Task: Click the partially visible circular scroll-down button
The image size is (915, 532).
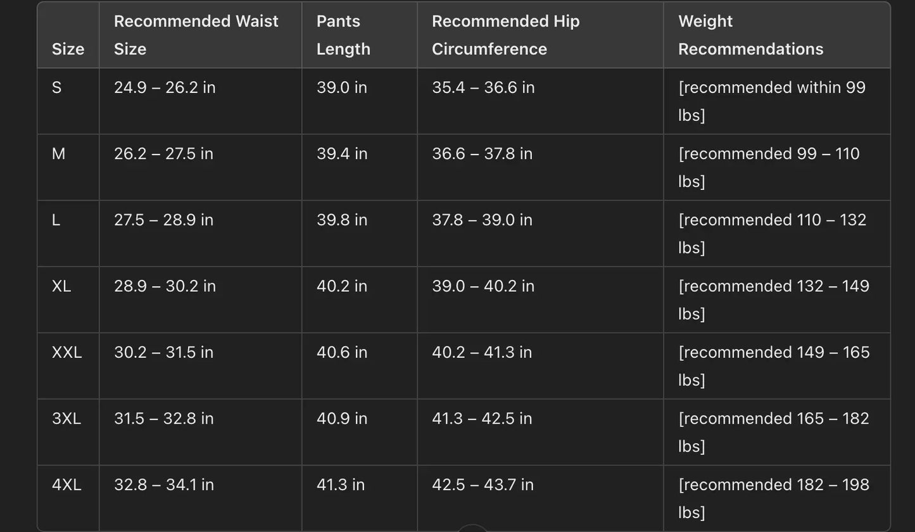Action: [x=471, y=528]
